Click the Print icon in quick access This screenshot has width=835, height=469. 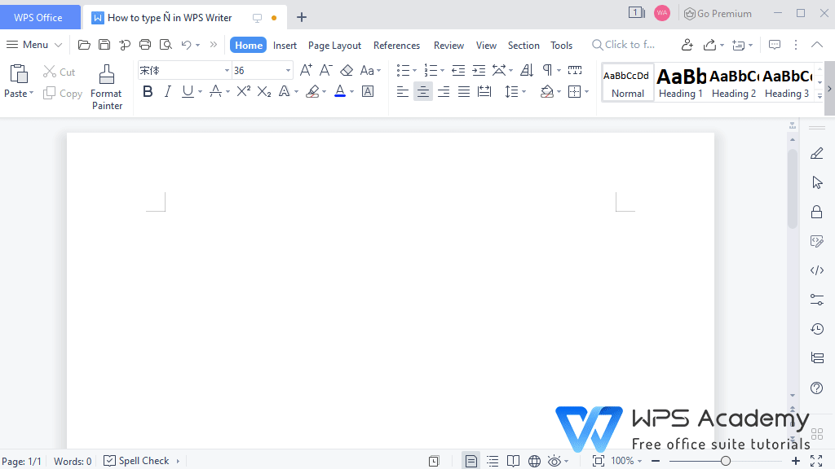(x=145, y=45)
